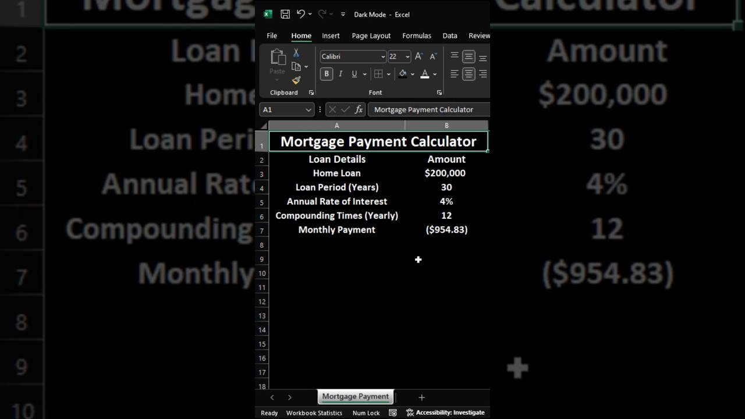Select the ($954.83) monthly payment cell
745x419 pixels.
[x=446, y=230]
